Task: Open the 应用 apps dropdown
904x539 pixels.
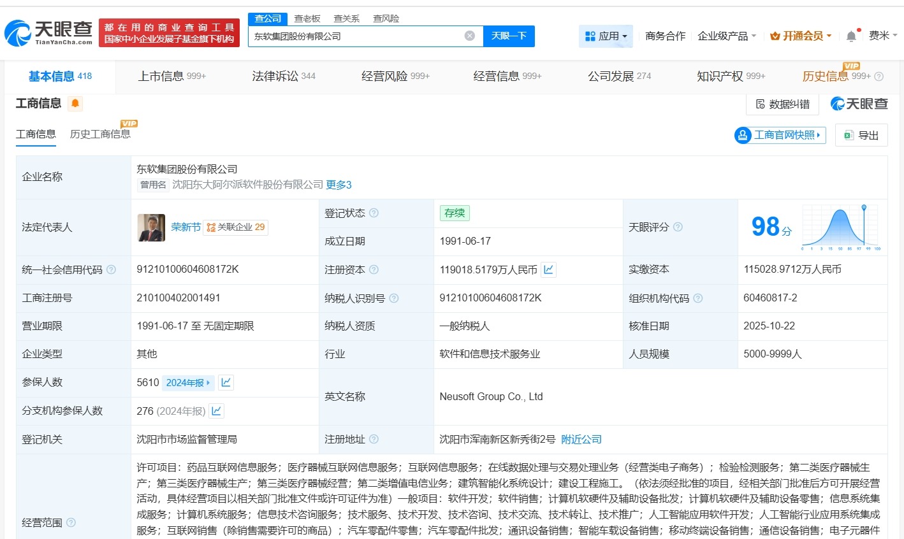Action: pos(606,36)
